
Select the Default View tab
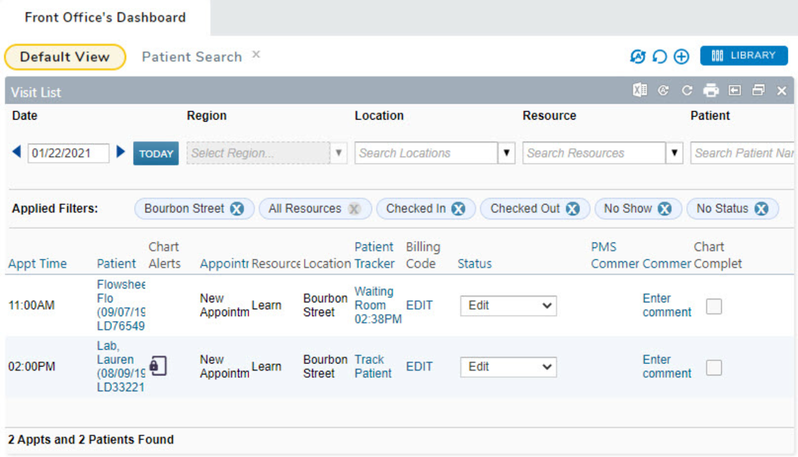[65, 57]
